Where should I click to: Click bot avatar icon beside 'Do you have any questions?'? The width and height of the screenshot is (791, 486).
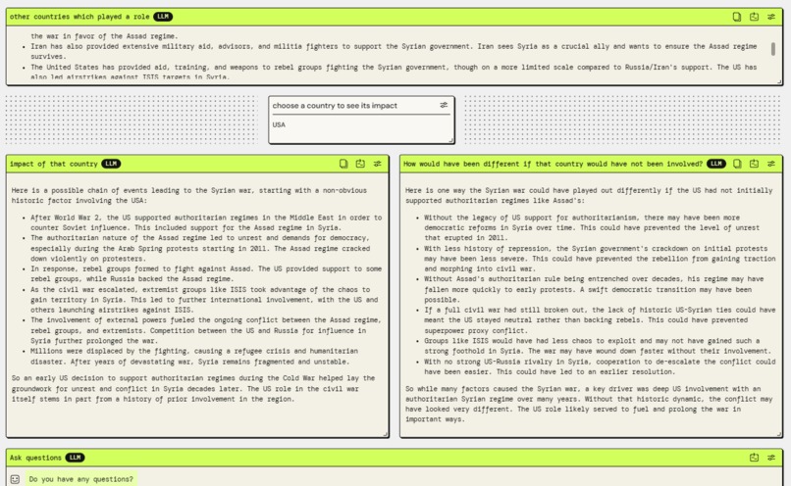pyautogui.click(x=15, y=479)
